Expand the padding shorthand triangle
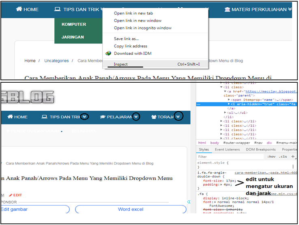Image resolution: width=299 pixels, height=225 pixels. pos(221,184)
